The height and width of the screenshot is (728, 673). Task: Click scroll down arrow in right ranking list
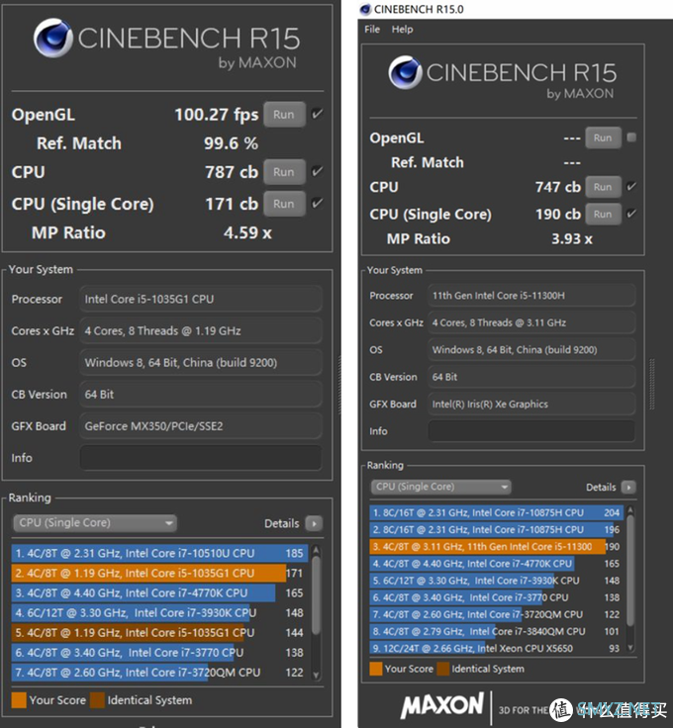[630, 647]
